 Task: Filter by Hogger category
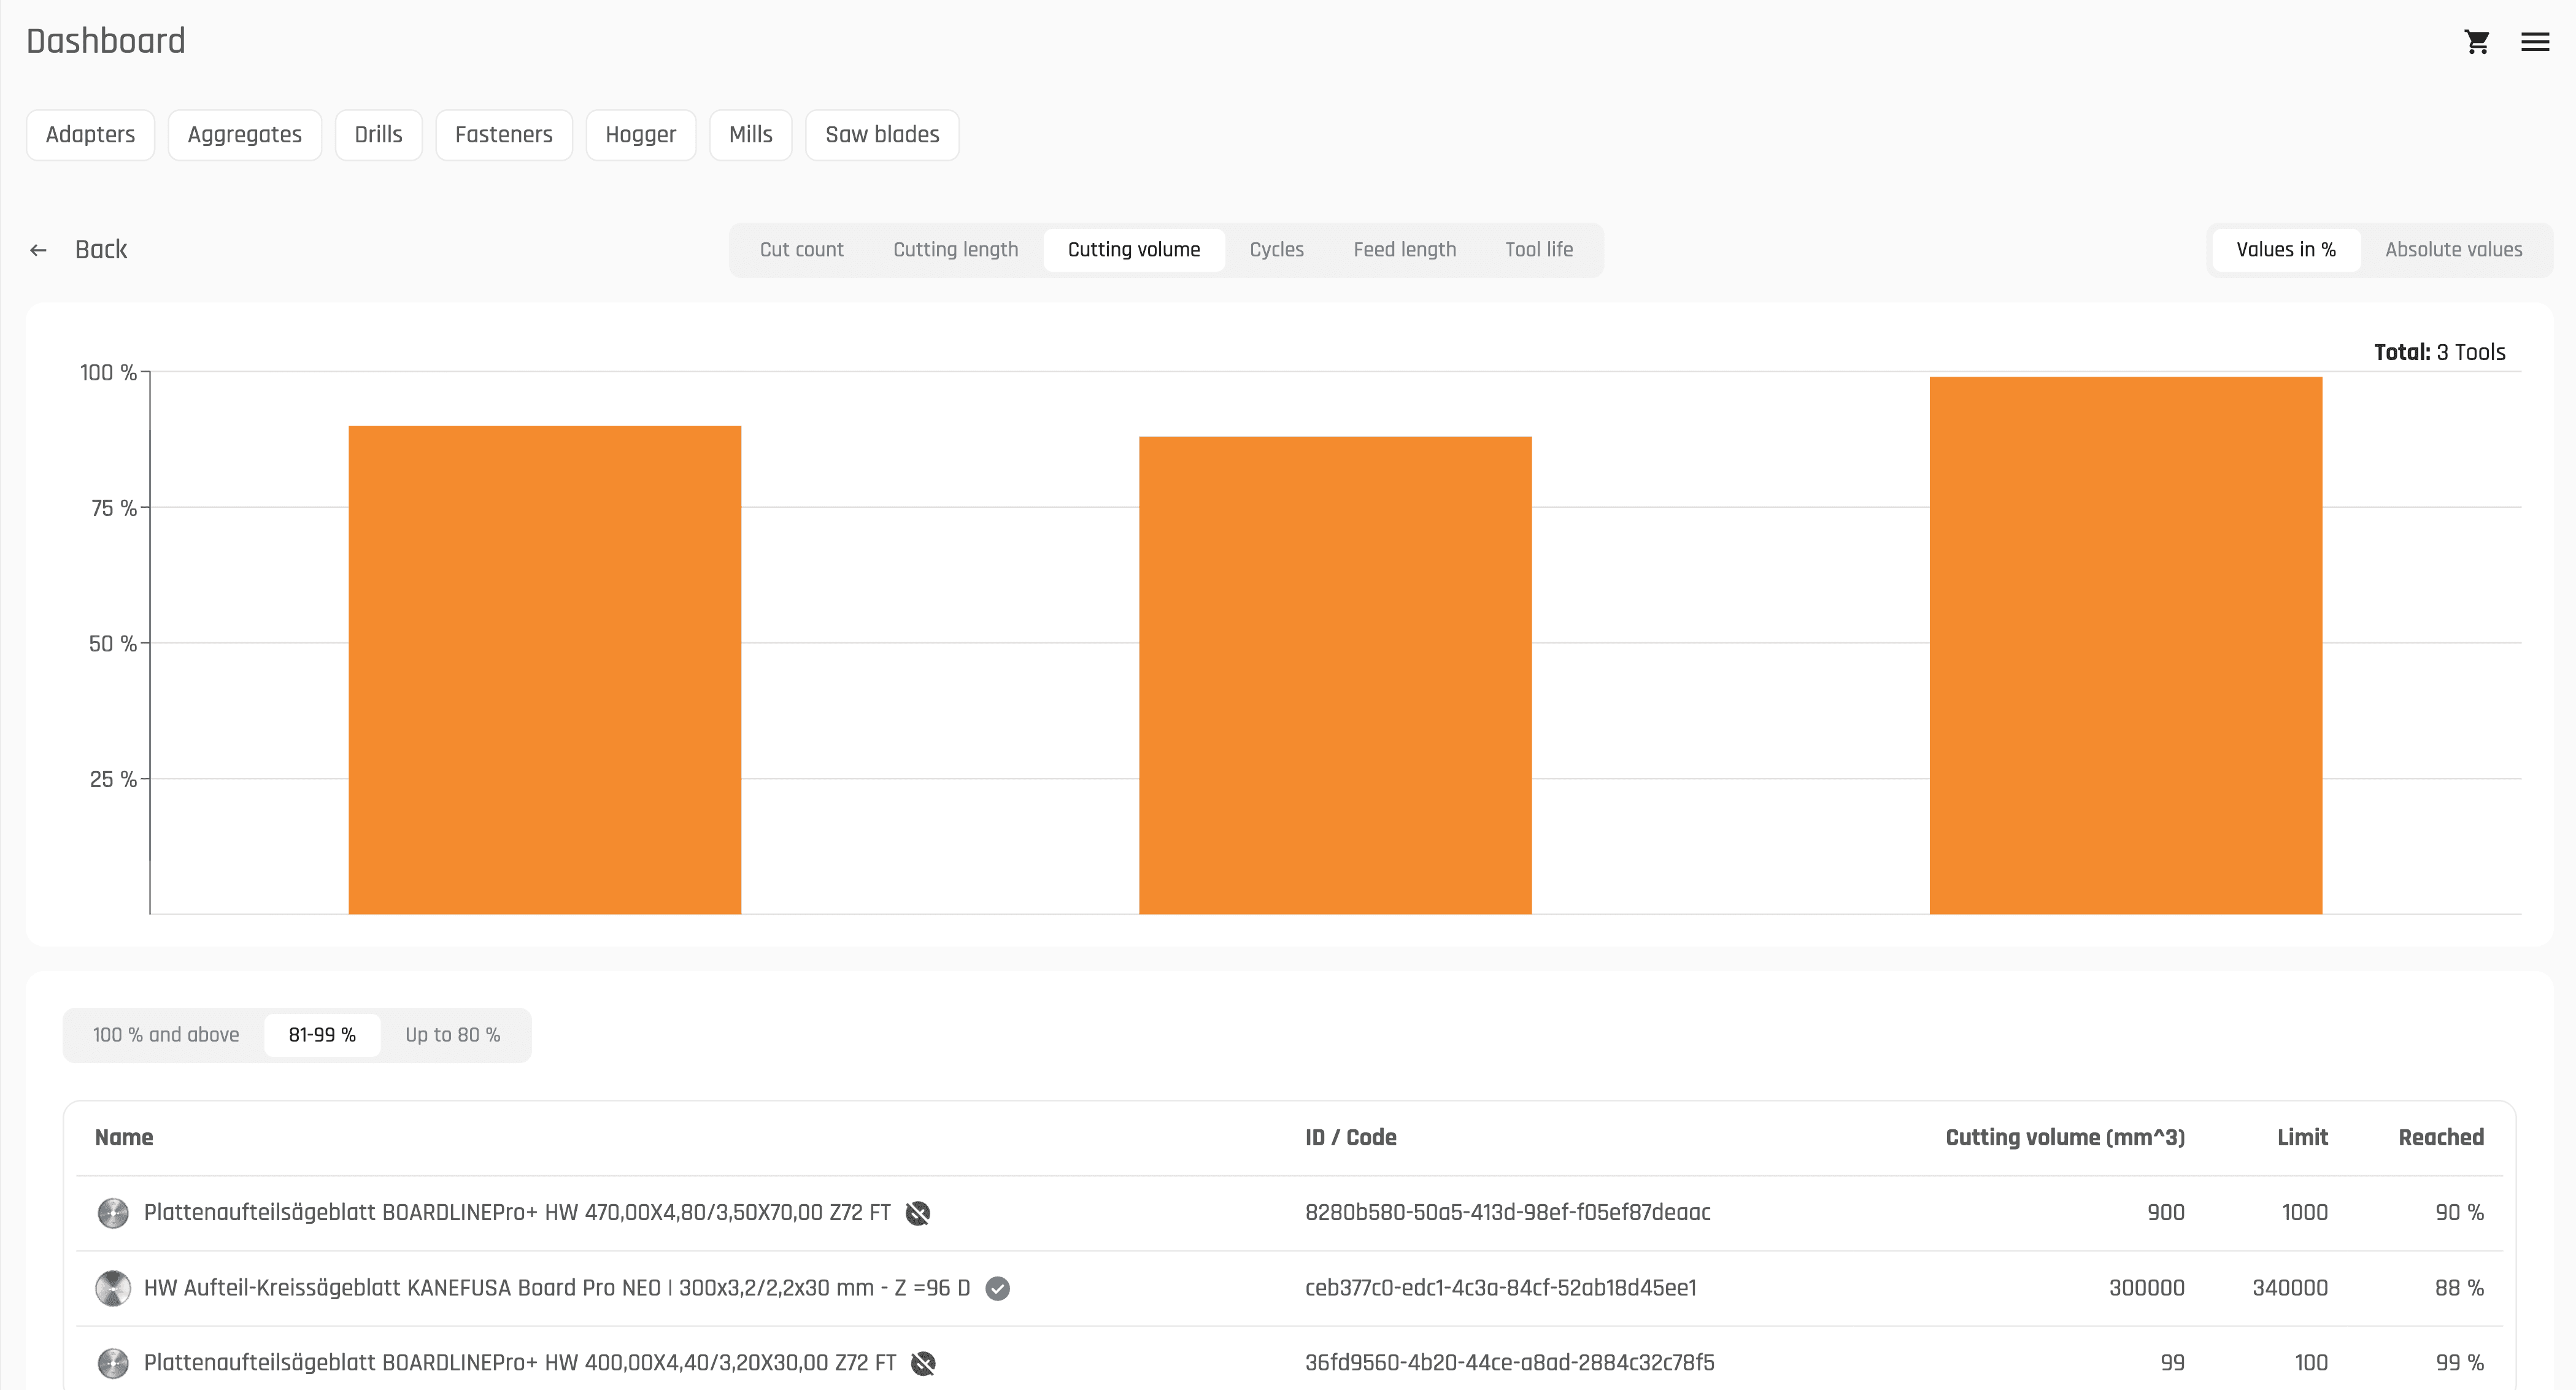pos(641,135)
